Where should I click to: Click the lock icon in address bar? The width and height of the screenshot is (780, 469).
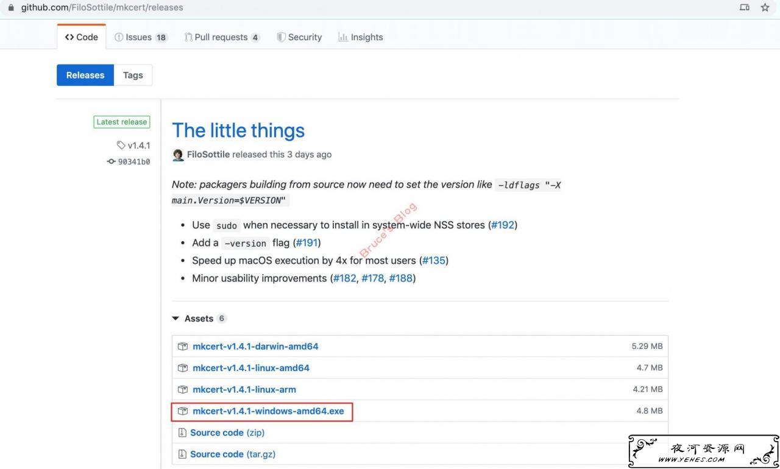pos(10,7)
